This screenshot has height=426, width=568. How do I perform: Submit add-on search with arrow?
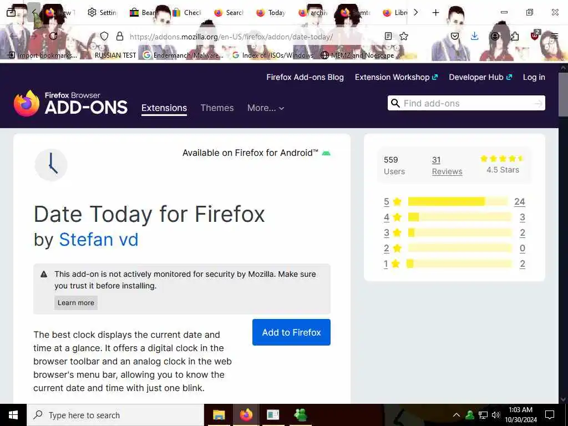(538, 104)
